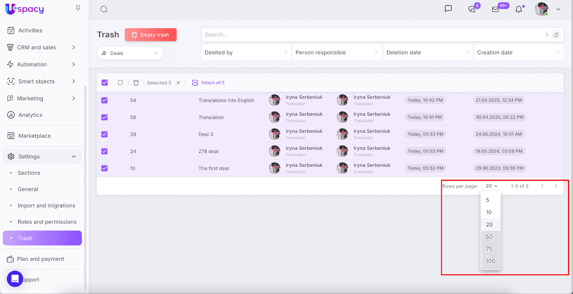Viewport: 573px width, 294px height.
Task: Click into the Search input field
Action: tap(372, 35)
